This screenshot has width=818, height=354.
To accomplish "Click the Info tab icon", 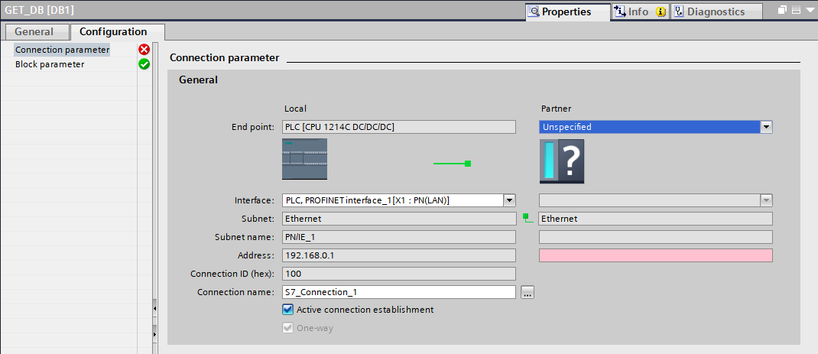I will point(620,11).
